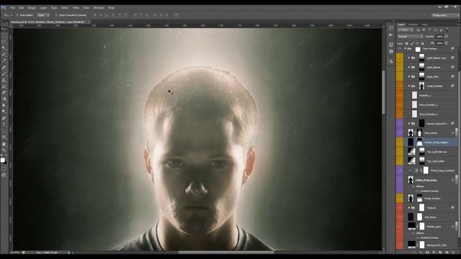The width and height of the screenshot is (461, 259).
Task: Open the File menu
Action: click(x=13, y=8)
